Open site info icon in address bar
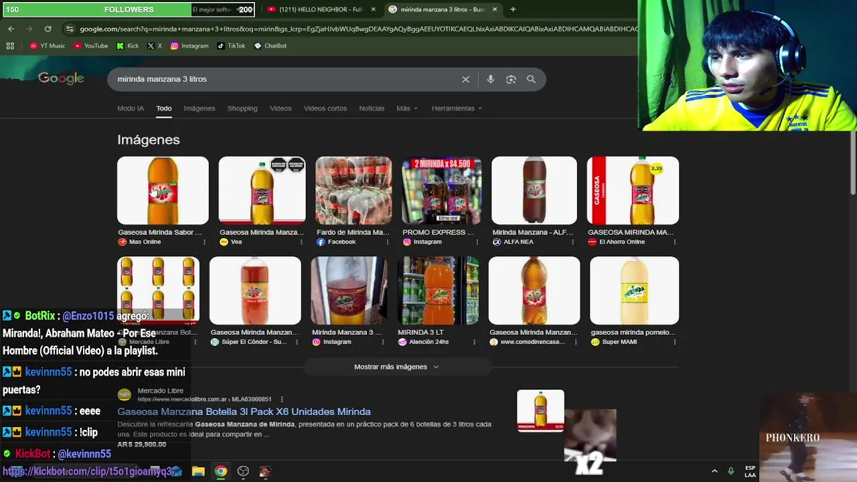857x482 pixels. (70, 29)
